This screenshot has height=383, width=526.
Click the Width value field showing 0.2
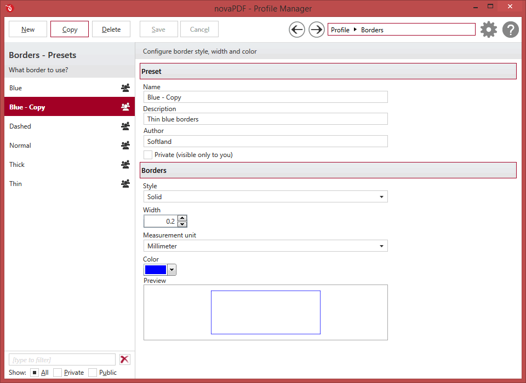point(161,221)
